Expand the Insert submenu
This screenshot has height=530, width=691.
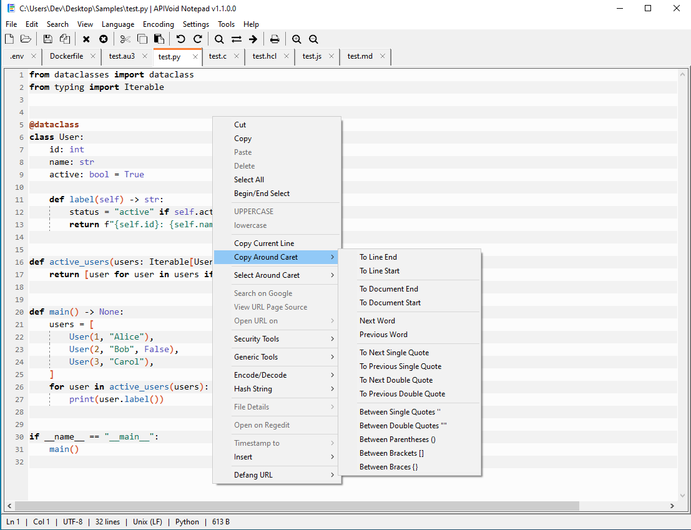click(277, 457)
